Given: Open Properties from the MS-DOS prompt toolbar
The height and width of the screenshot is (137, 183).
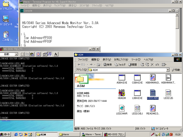Looking at the screenshot, I should pos(45,54).
